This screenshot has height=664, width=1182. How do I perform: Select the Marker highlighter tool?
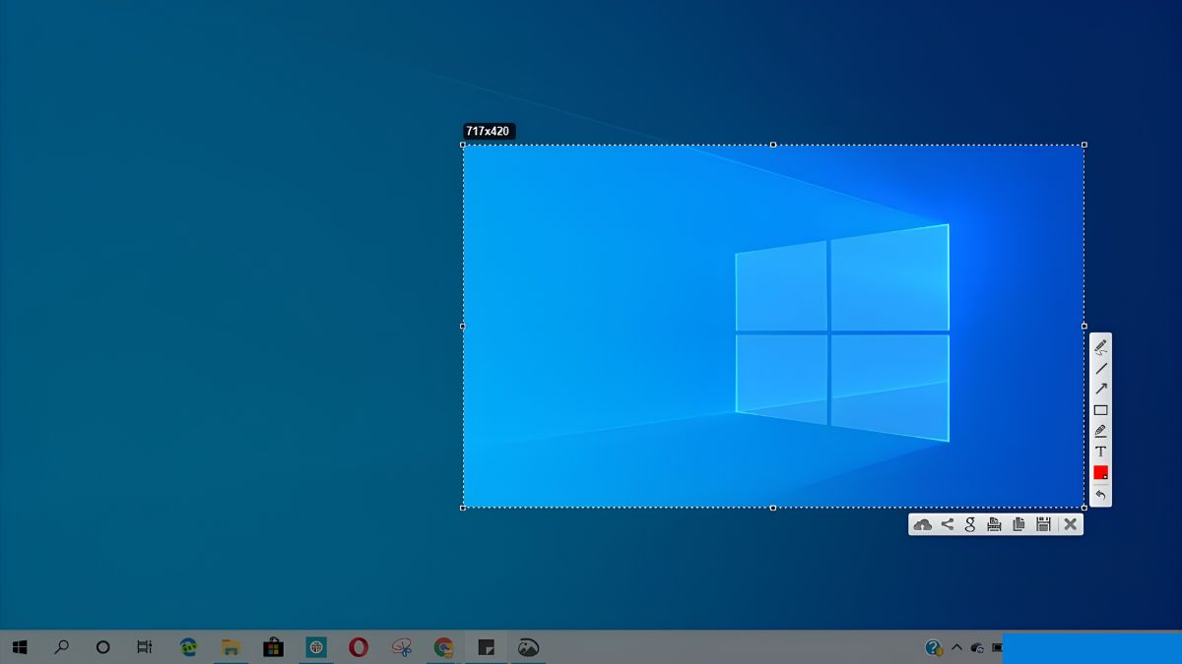(x=1100, y=431)
